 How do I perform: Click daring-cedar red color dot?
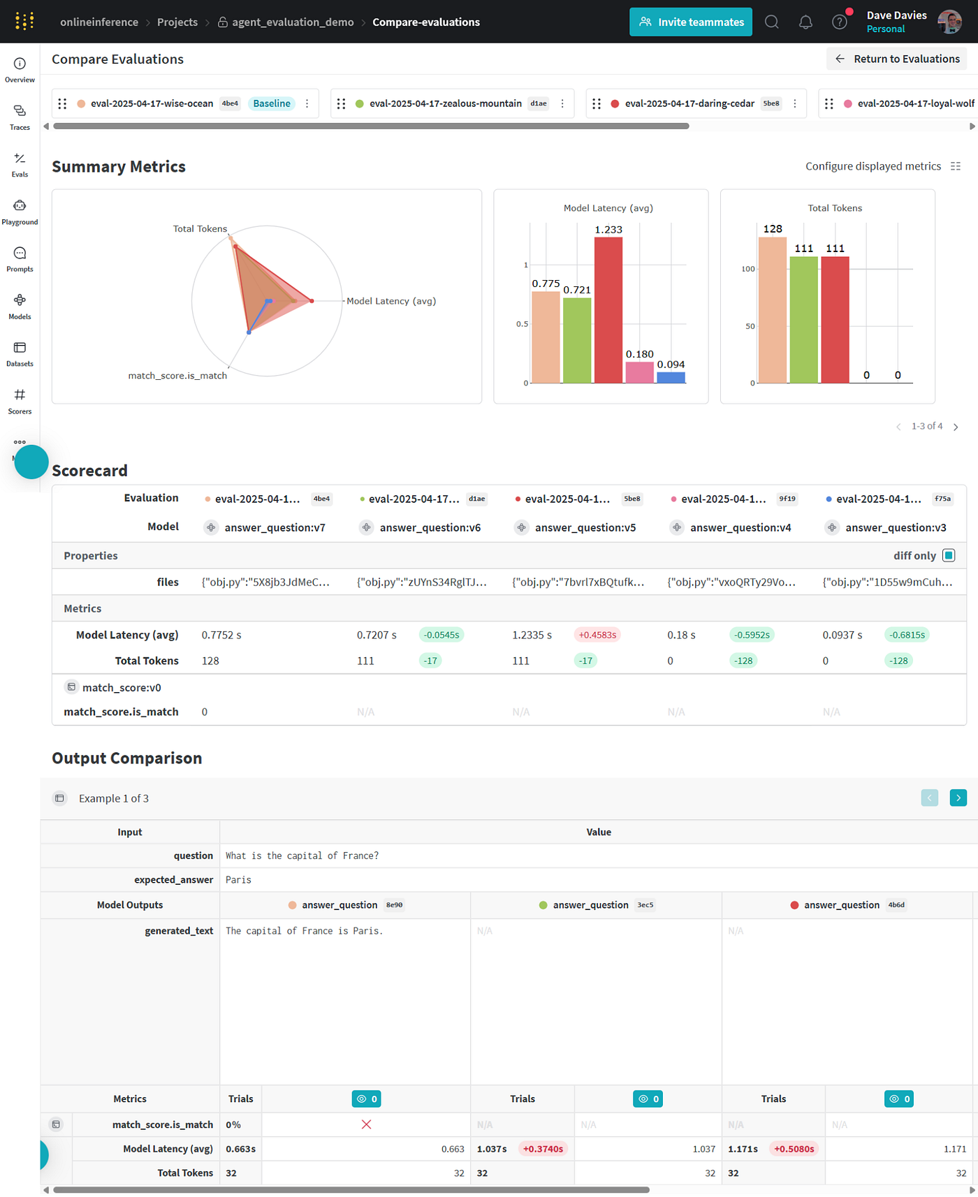pos(615,103)
